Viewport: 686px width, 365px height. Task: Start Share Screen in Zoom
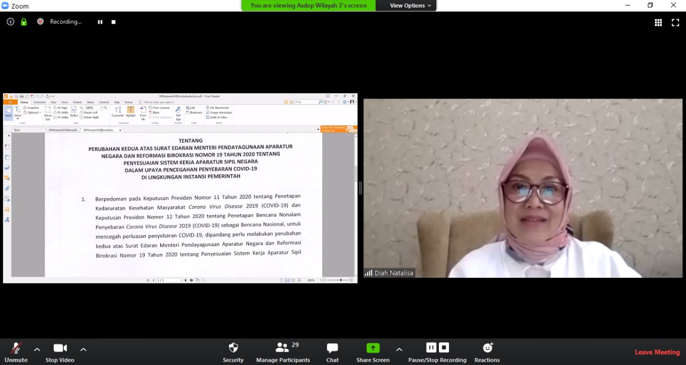[373, 352]
